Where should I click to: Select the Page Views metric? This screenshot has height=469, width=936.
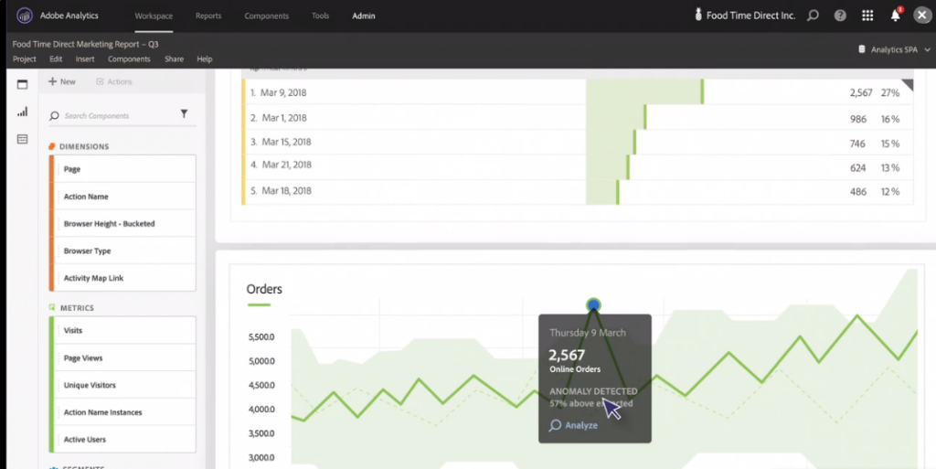[122, 358]
